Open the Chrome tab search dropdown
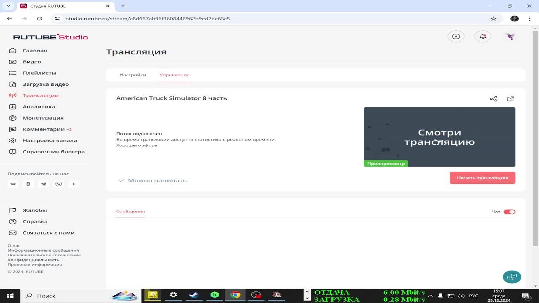The width and height of the screenshot is (539, 303). [8, 6]
